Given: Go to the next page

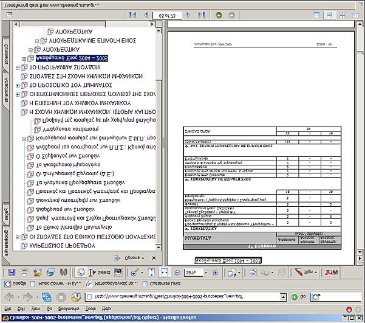Looking at the screenshot, I should point(188,15).
